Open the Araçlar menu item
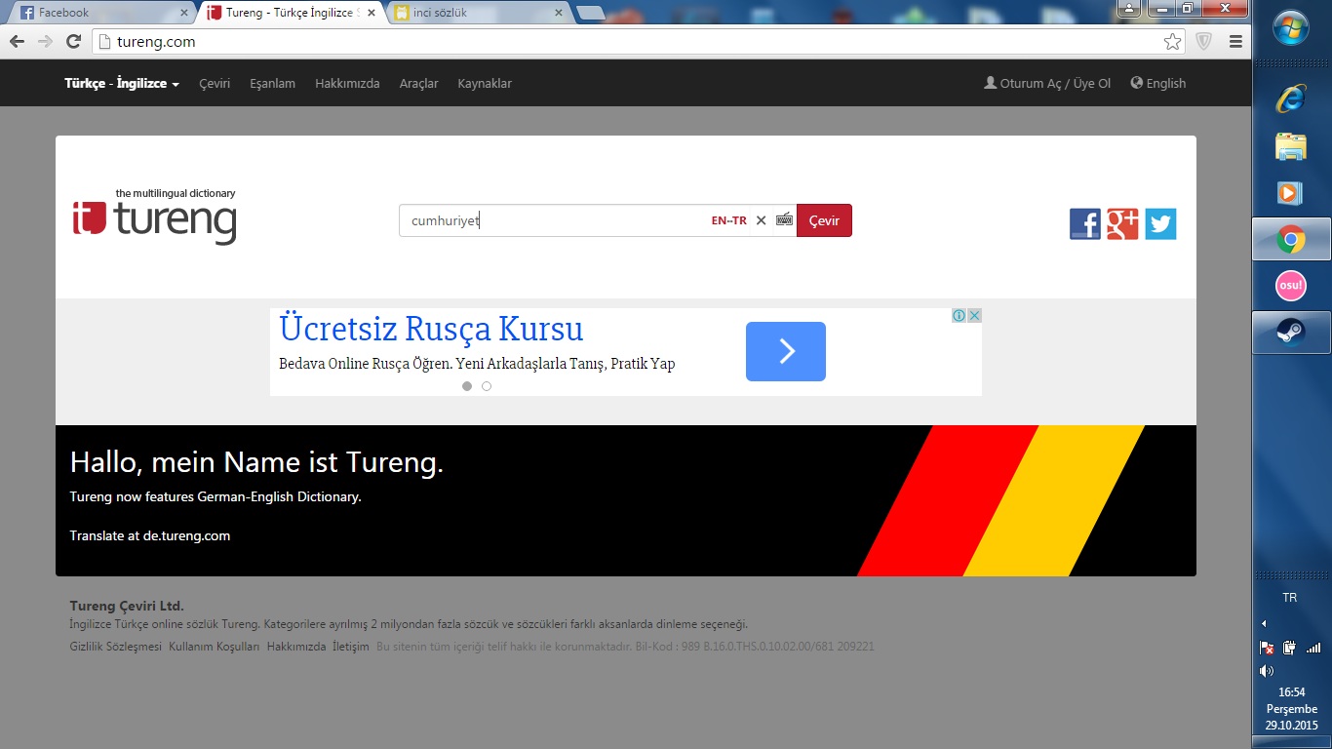The image size is (1332, 749). pos(419,84)
